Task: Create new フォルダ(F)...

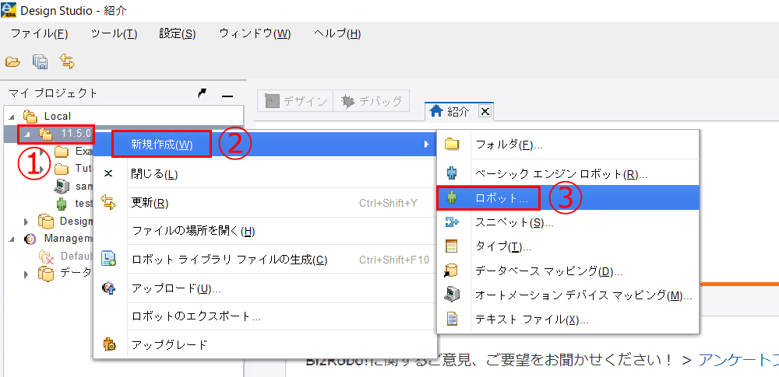Action: tap(568, 145)
